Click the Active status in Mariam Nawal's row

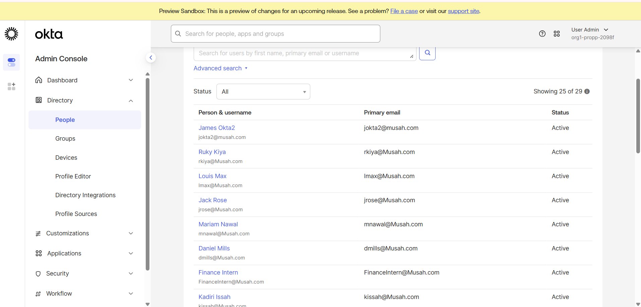coord(560,224)
